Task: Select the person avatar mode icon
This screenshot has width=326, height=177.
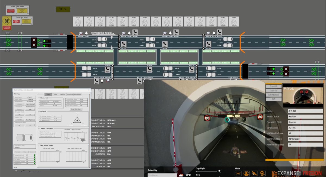Action: 246,173
